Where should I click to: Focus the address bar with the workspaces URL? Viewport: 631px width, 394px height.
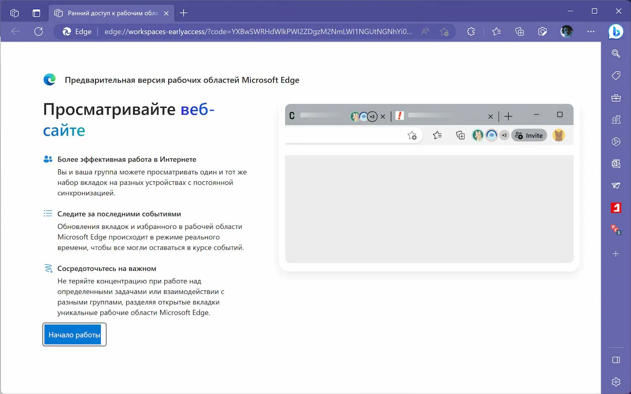(258, 32)
